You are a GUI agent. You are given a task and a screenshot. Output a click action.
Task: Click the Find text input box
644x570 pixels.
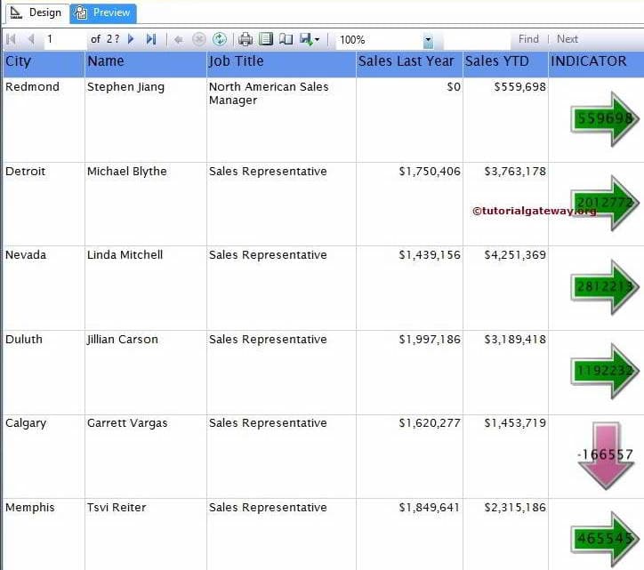478,40
